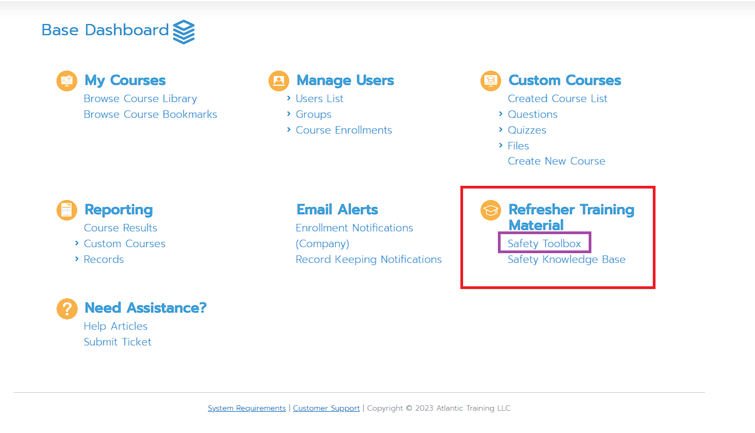Open the Custom Courses heading
Image resolution: width=755 pixels, height=433 pixels.
565,80
